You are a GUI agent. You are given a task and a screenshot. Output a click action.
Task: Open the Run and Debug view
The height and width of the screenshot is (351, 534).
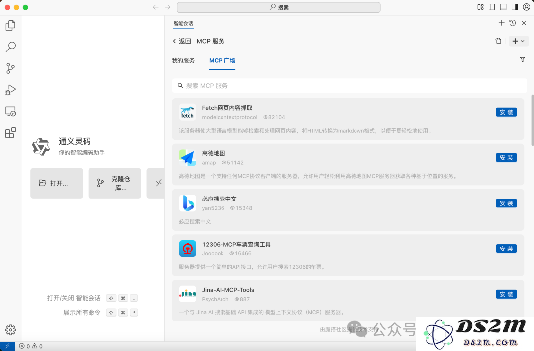click(x=10, y=90)
